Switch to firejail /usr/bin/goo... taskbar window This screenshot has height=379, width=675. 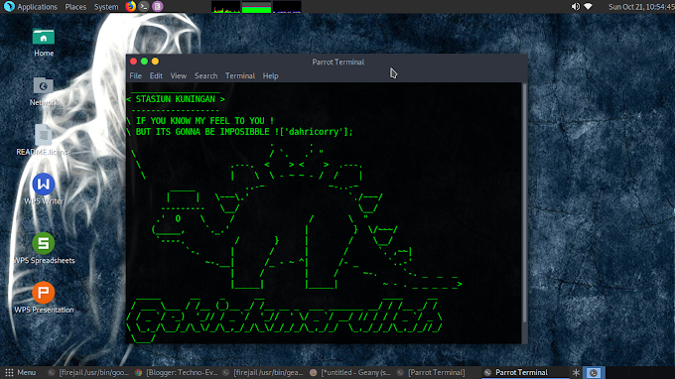[87, 372]
